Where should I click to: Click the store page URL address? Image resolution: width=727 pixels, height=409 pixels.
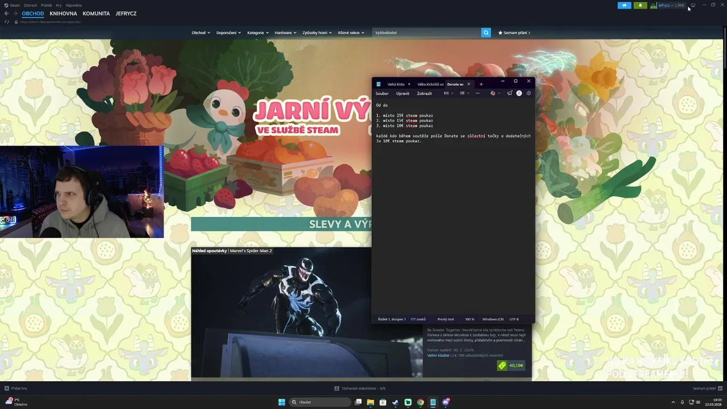(x=51, y=22)
